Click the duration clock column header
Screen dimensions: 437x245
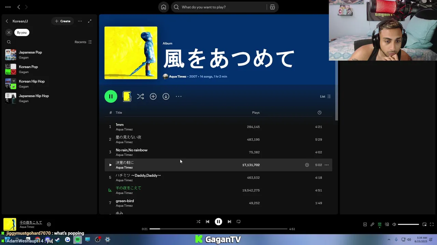pyautogui.click(x=319, y=113)
